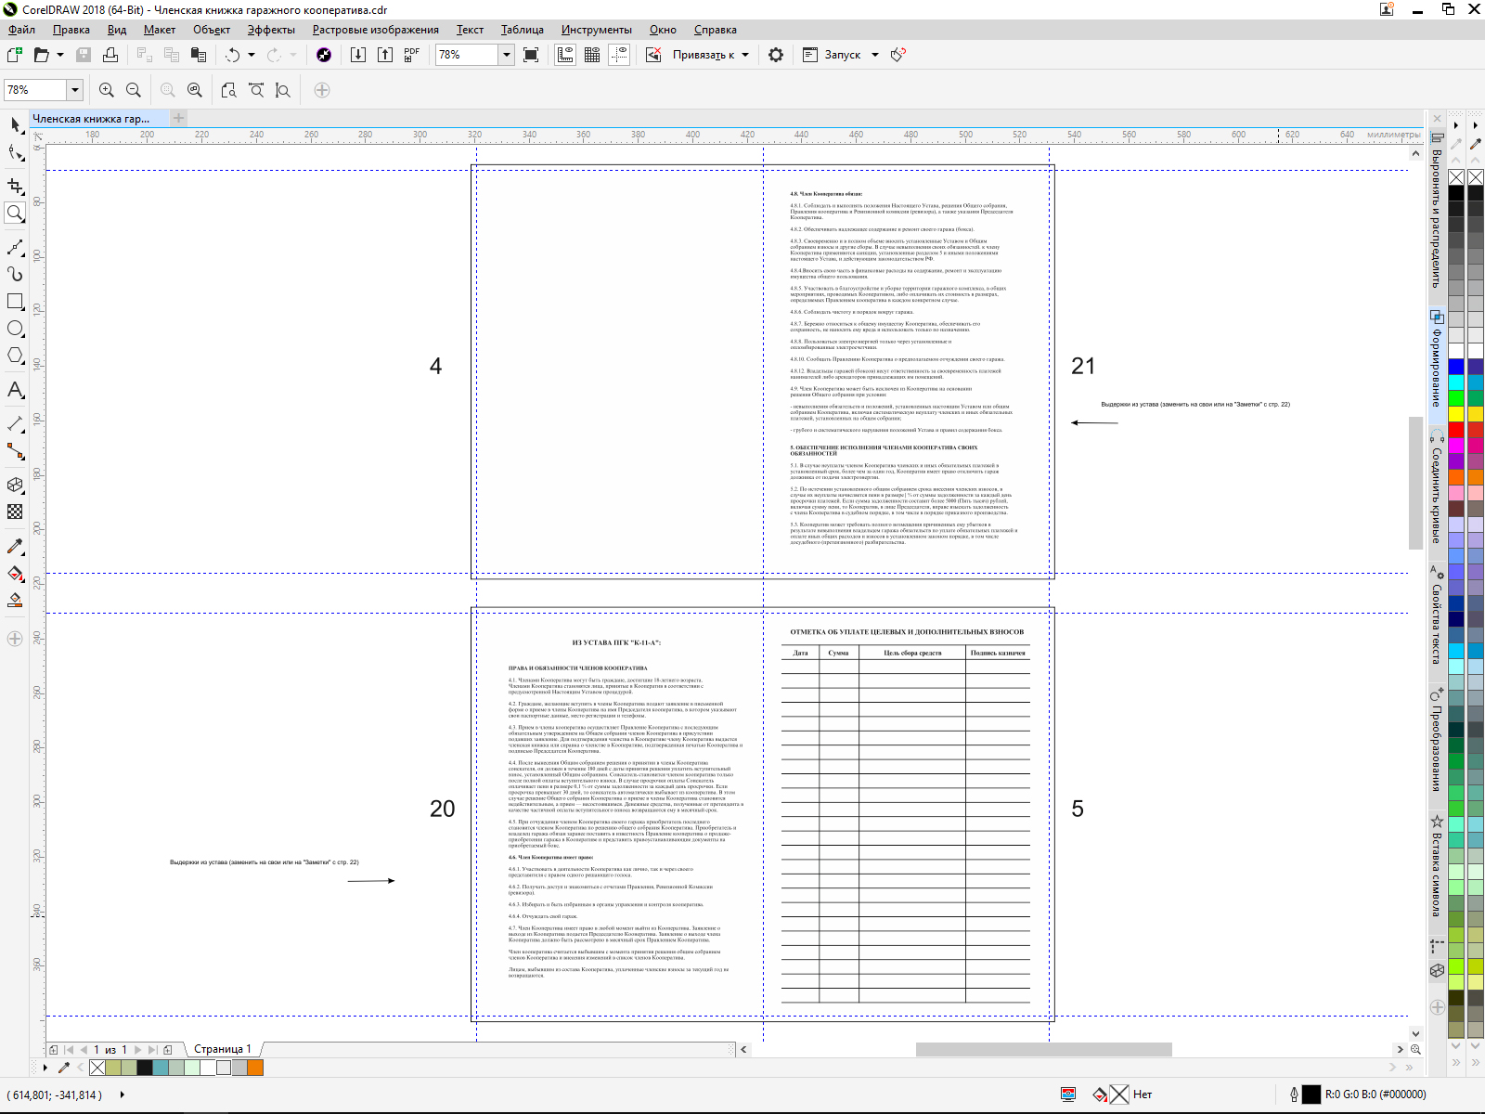The width and height of the screenshot is (1485, 1114).
Task: Click the Zoom in magnifier icon
Action: tap(107, 90)
